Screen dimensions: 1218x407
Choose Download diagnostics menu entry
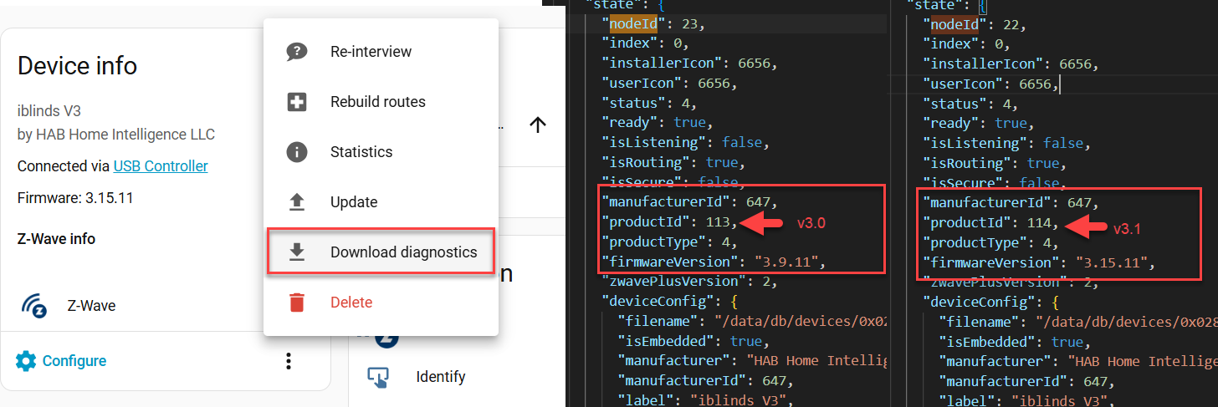[381, 252]
